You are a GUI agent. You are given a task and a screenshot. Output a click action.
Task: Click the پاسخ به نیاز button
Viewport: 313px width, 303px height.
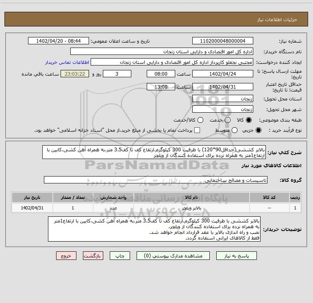click(236, 256)
